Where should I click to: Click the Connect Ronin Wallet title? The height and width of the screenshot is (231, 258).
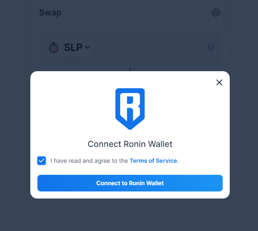[x=130, y=144]
